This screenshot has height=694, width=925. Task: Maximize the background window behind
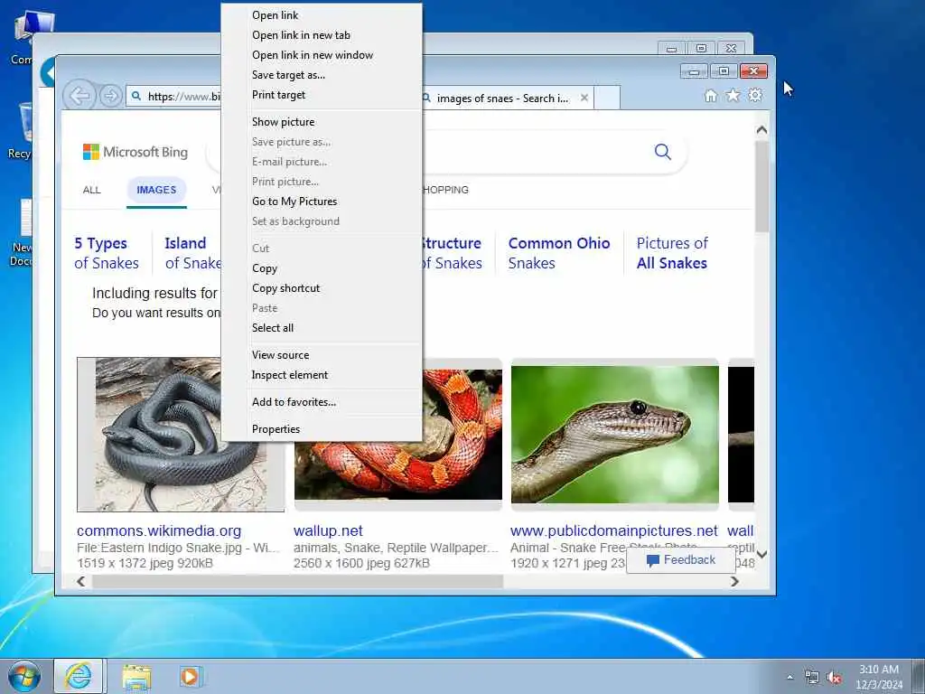(701, 49)
